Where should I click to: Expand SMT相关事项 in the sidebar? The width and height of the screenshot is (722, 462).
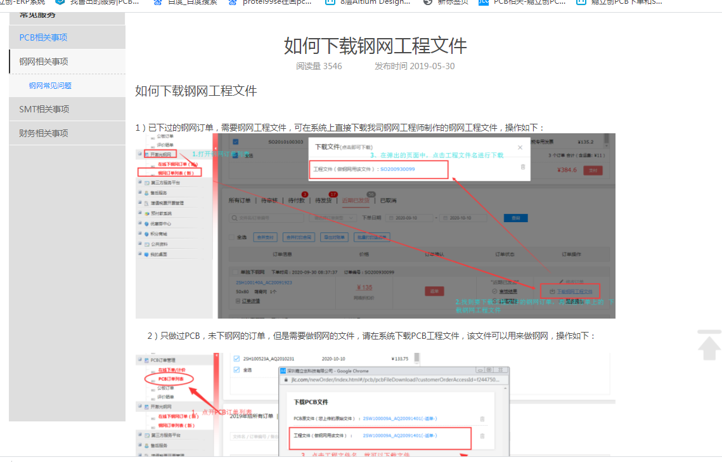(44, 109)
